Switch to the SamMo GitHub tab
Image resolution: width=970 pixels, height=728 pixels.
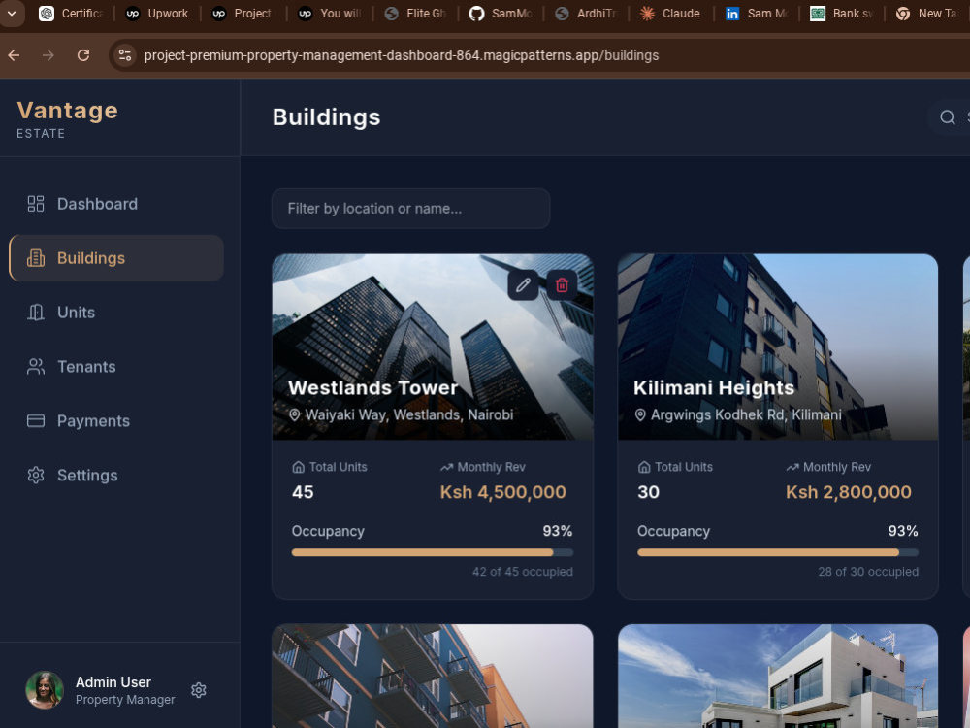[x=500, y=13]
